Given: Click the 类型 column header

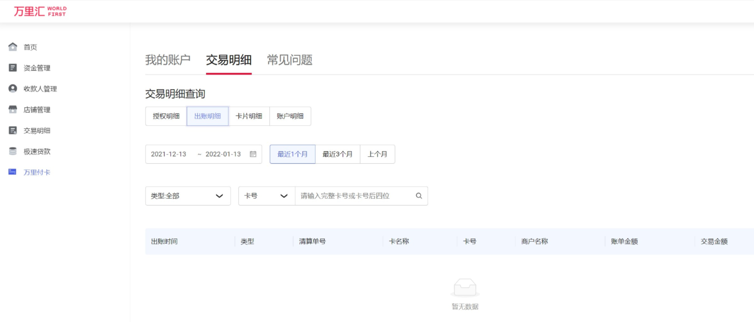Looking at the screenshot, I should point(247,241).
